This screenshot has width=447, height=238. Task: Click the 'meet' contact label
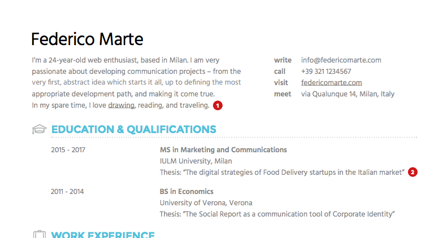(x=283, y=94)
